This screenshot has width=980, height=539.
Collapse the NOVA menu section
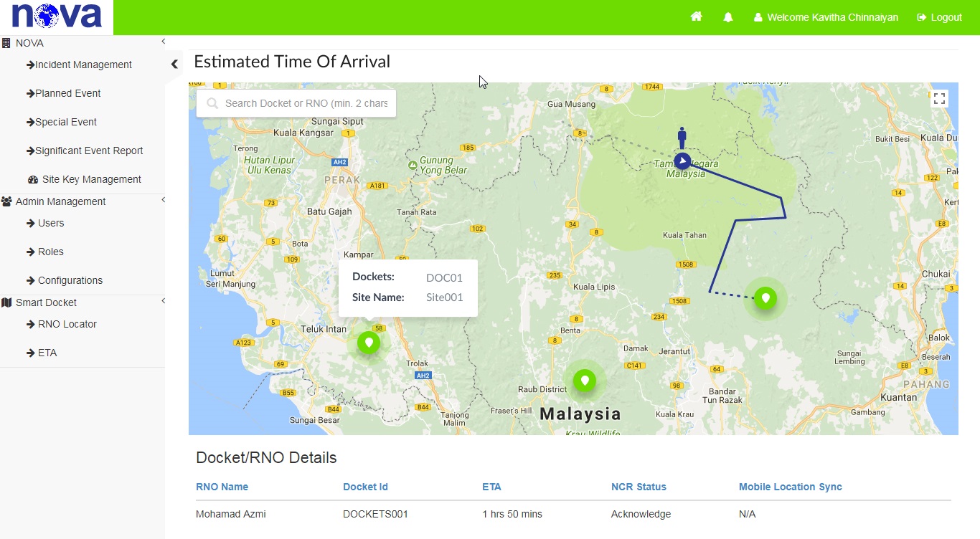[163, 42]
